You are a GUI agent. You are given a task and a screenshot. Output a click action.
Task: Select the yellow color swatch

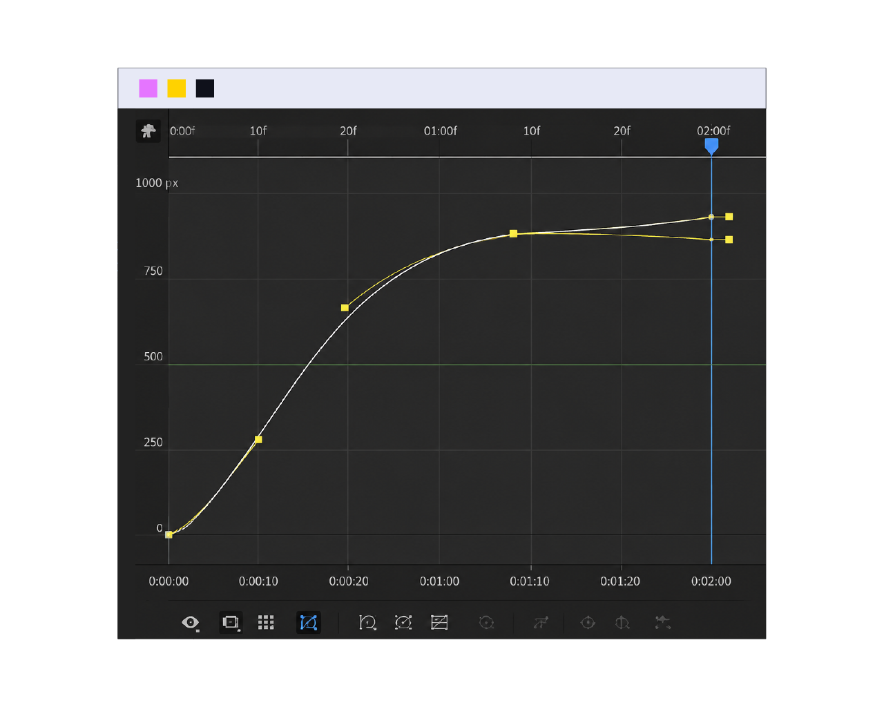(x=177, y=88)
